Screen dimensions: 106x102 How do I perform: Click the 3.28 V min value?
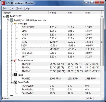click(x=71, y=35)
